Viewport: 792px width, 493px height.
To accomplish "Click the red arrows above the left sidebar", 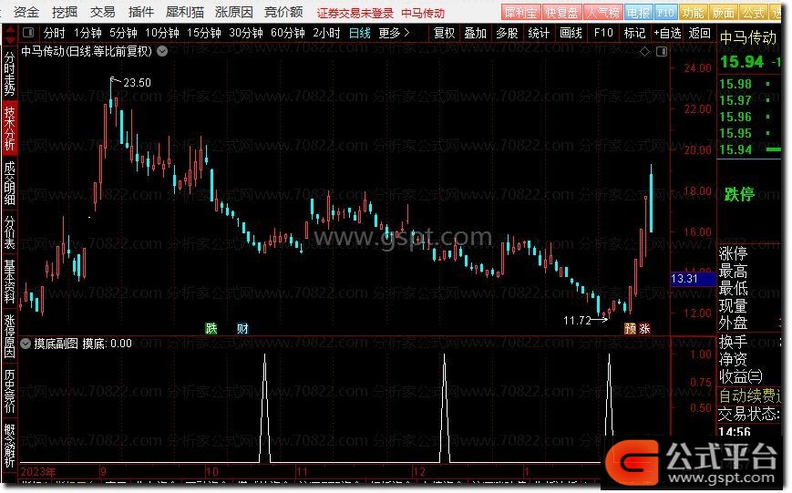I will click(x=10, y=36).
